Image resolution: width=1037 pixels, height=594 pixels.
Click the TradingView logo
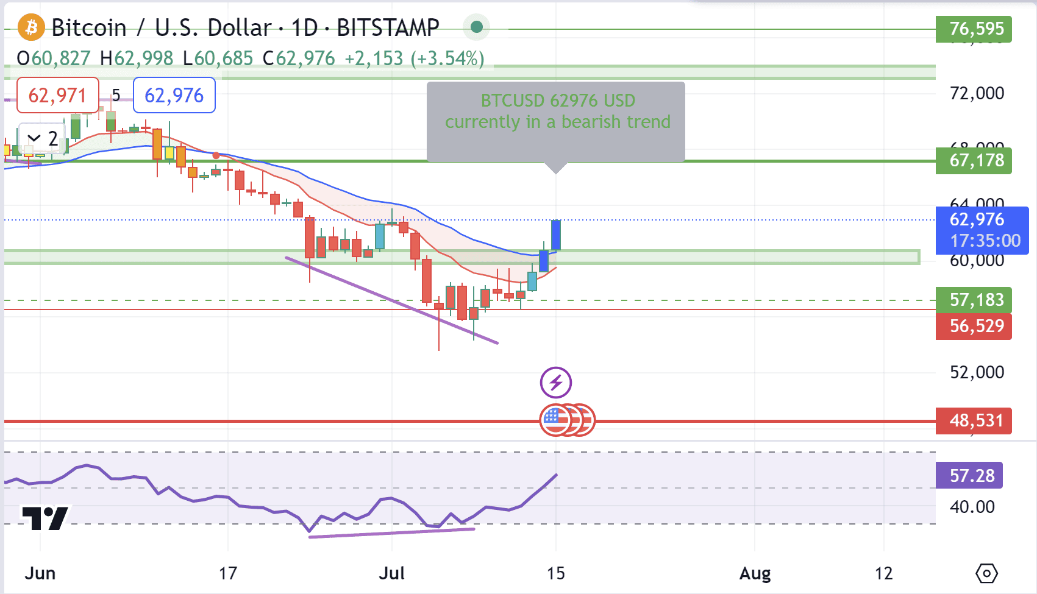(45, 518)
